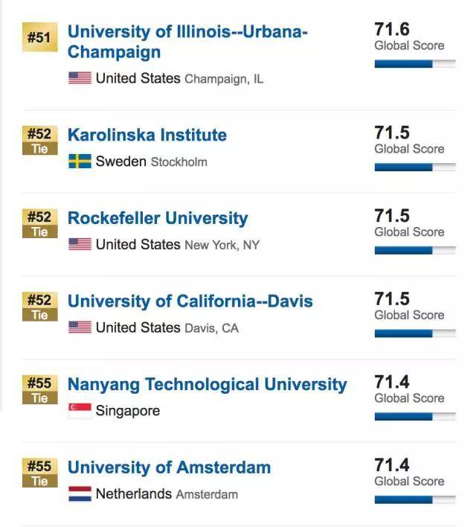Click the Netherlands flag icon
The height and width of the screenshot is (527, 476).
coord(80,494)
